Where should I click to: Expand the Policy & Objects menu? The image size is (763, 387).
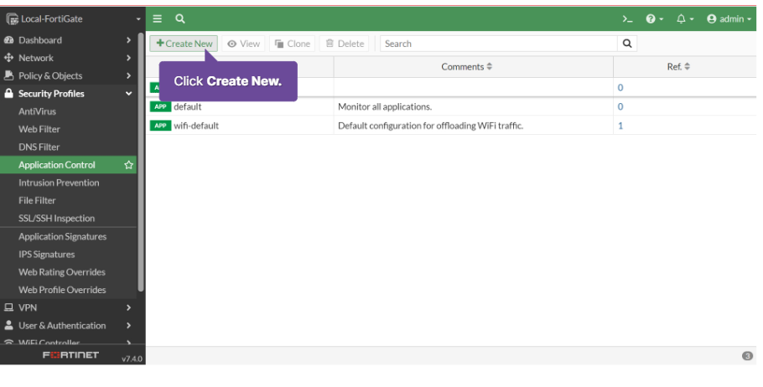coord(68,76)
